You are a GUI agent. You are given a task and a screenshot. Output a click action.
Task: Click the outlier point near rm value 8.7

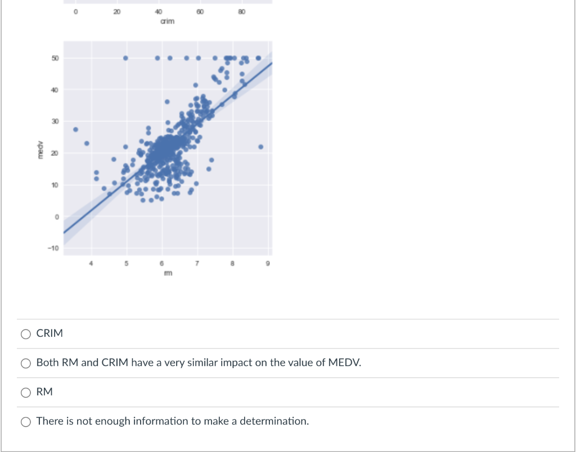(260, 147)
